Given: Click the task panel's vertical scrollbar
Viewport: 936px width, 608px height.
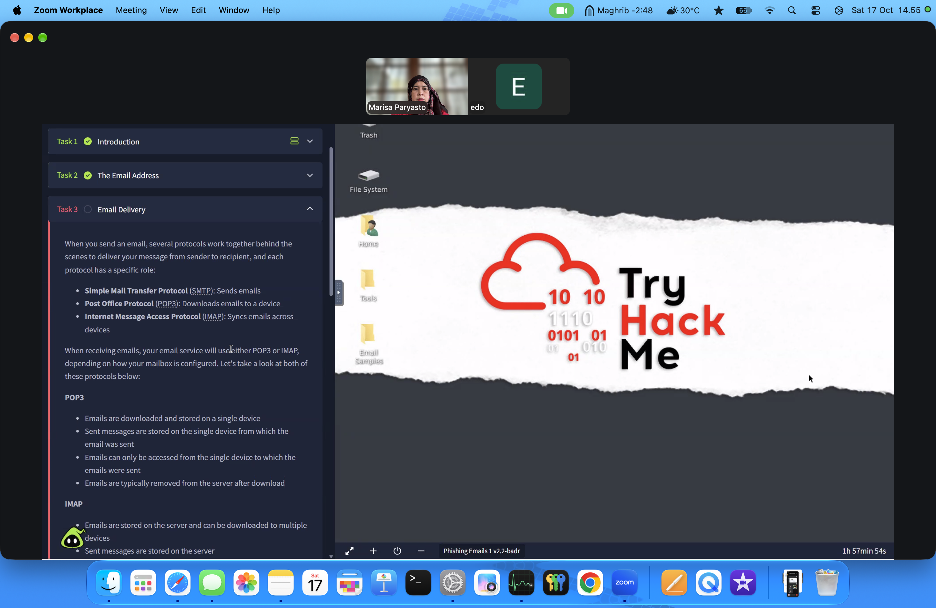Looking at the screenshot, I should pyautogui.click(x=331, y=222).
